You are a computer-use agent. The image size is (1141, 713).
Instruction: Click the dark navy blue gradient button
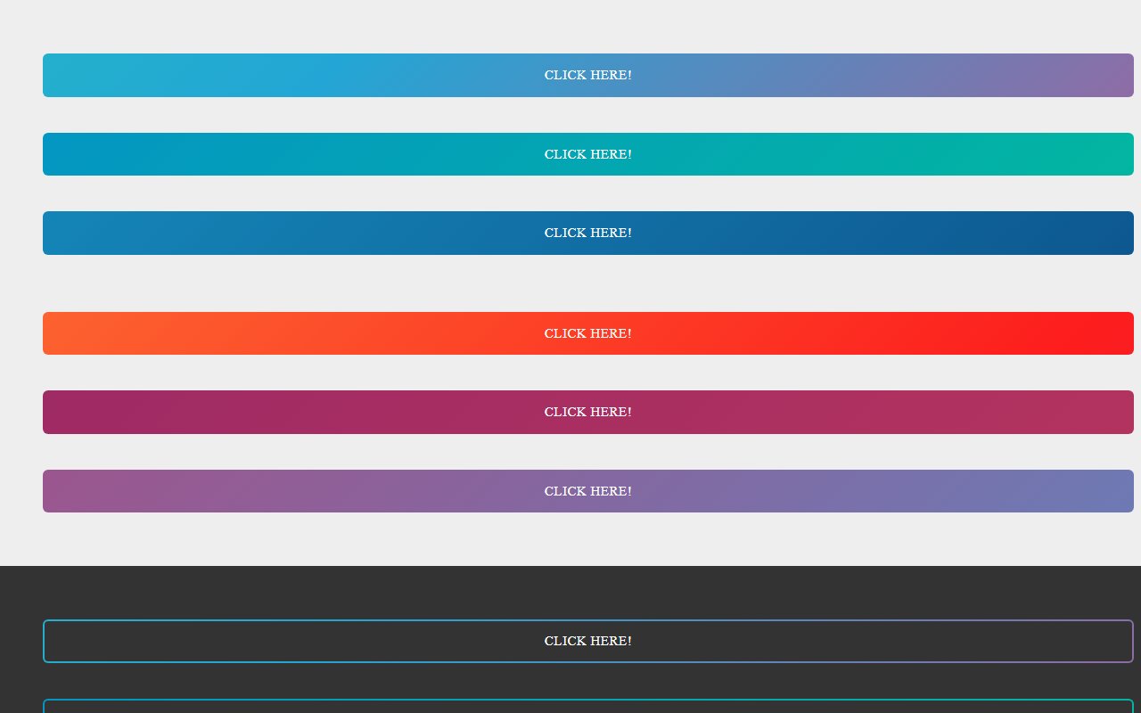tap(588, 233)
